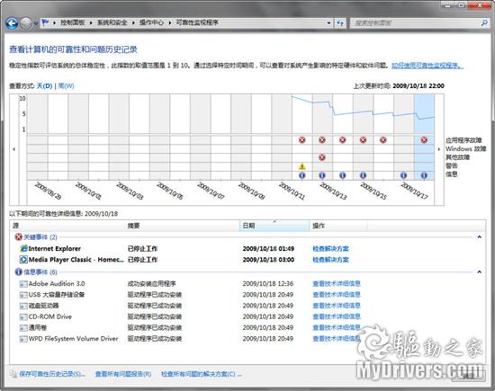
Task: Click application failure icon on 2009/10/15
Action: [363, 139]
